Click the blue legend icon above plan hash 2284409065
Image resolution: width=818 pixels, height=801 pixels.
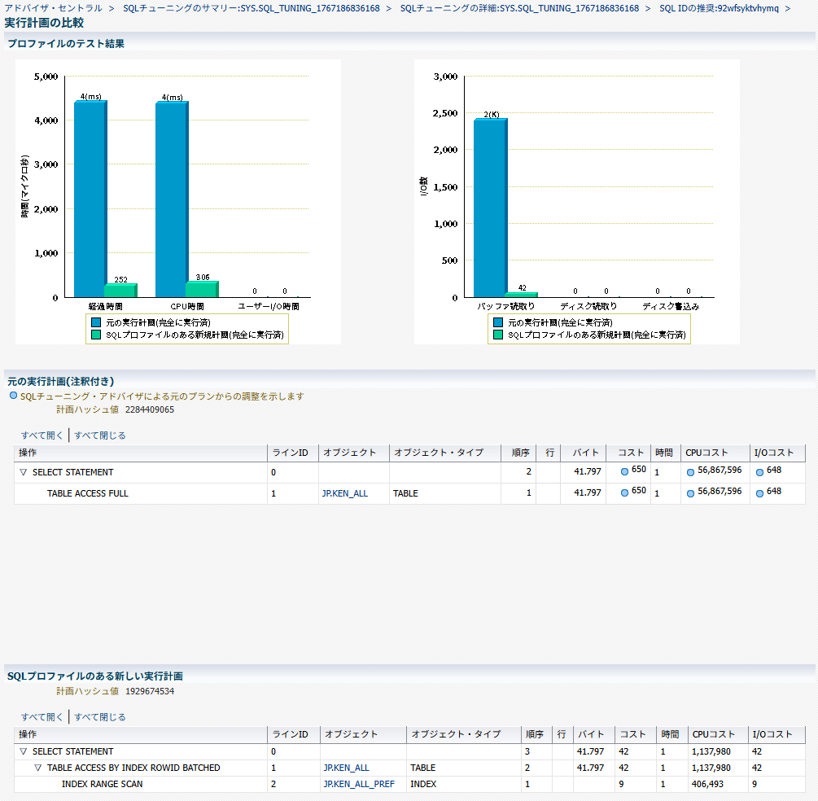[x=13, y=396]
